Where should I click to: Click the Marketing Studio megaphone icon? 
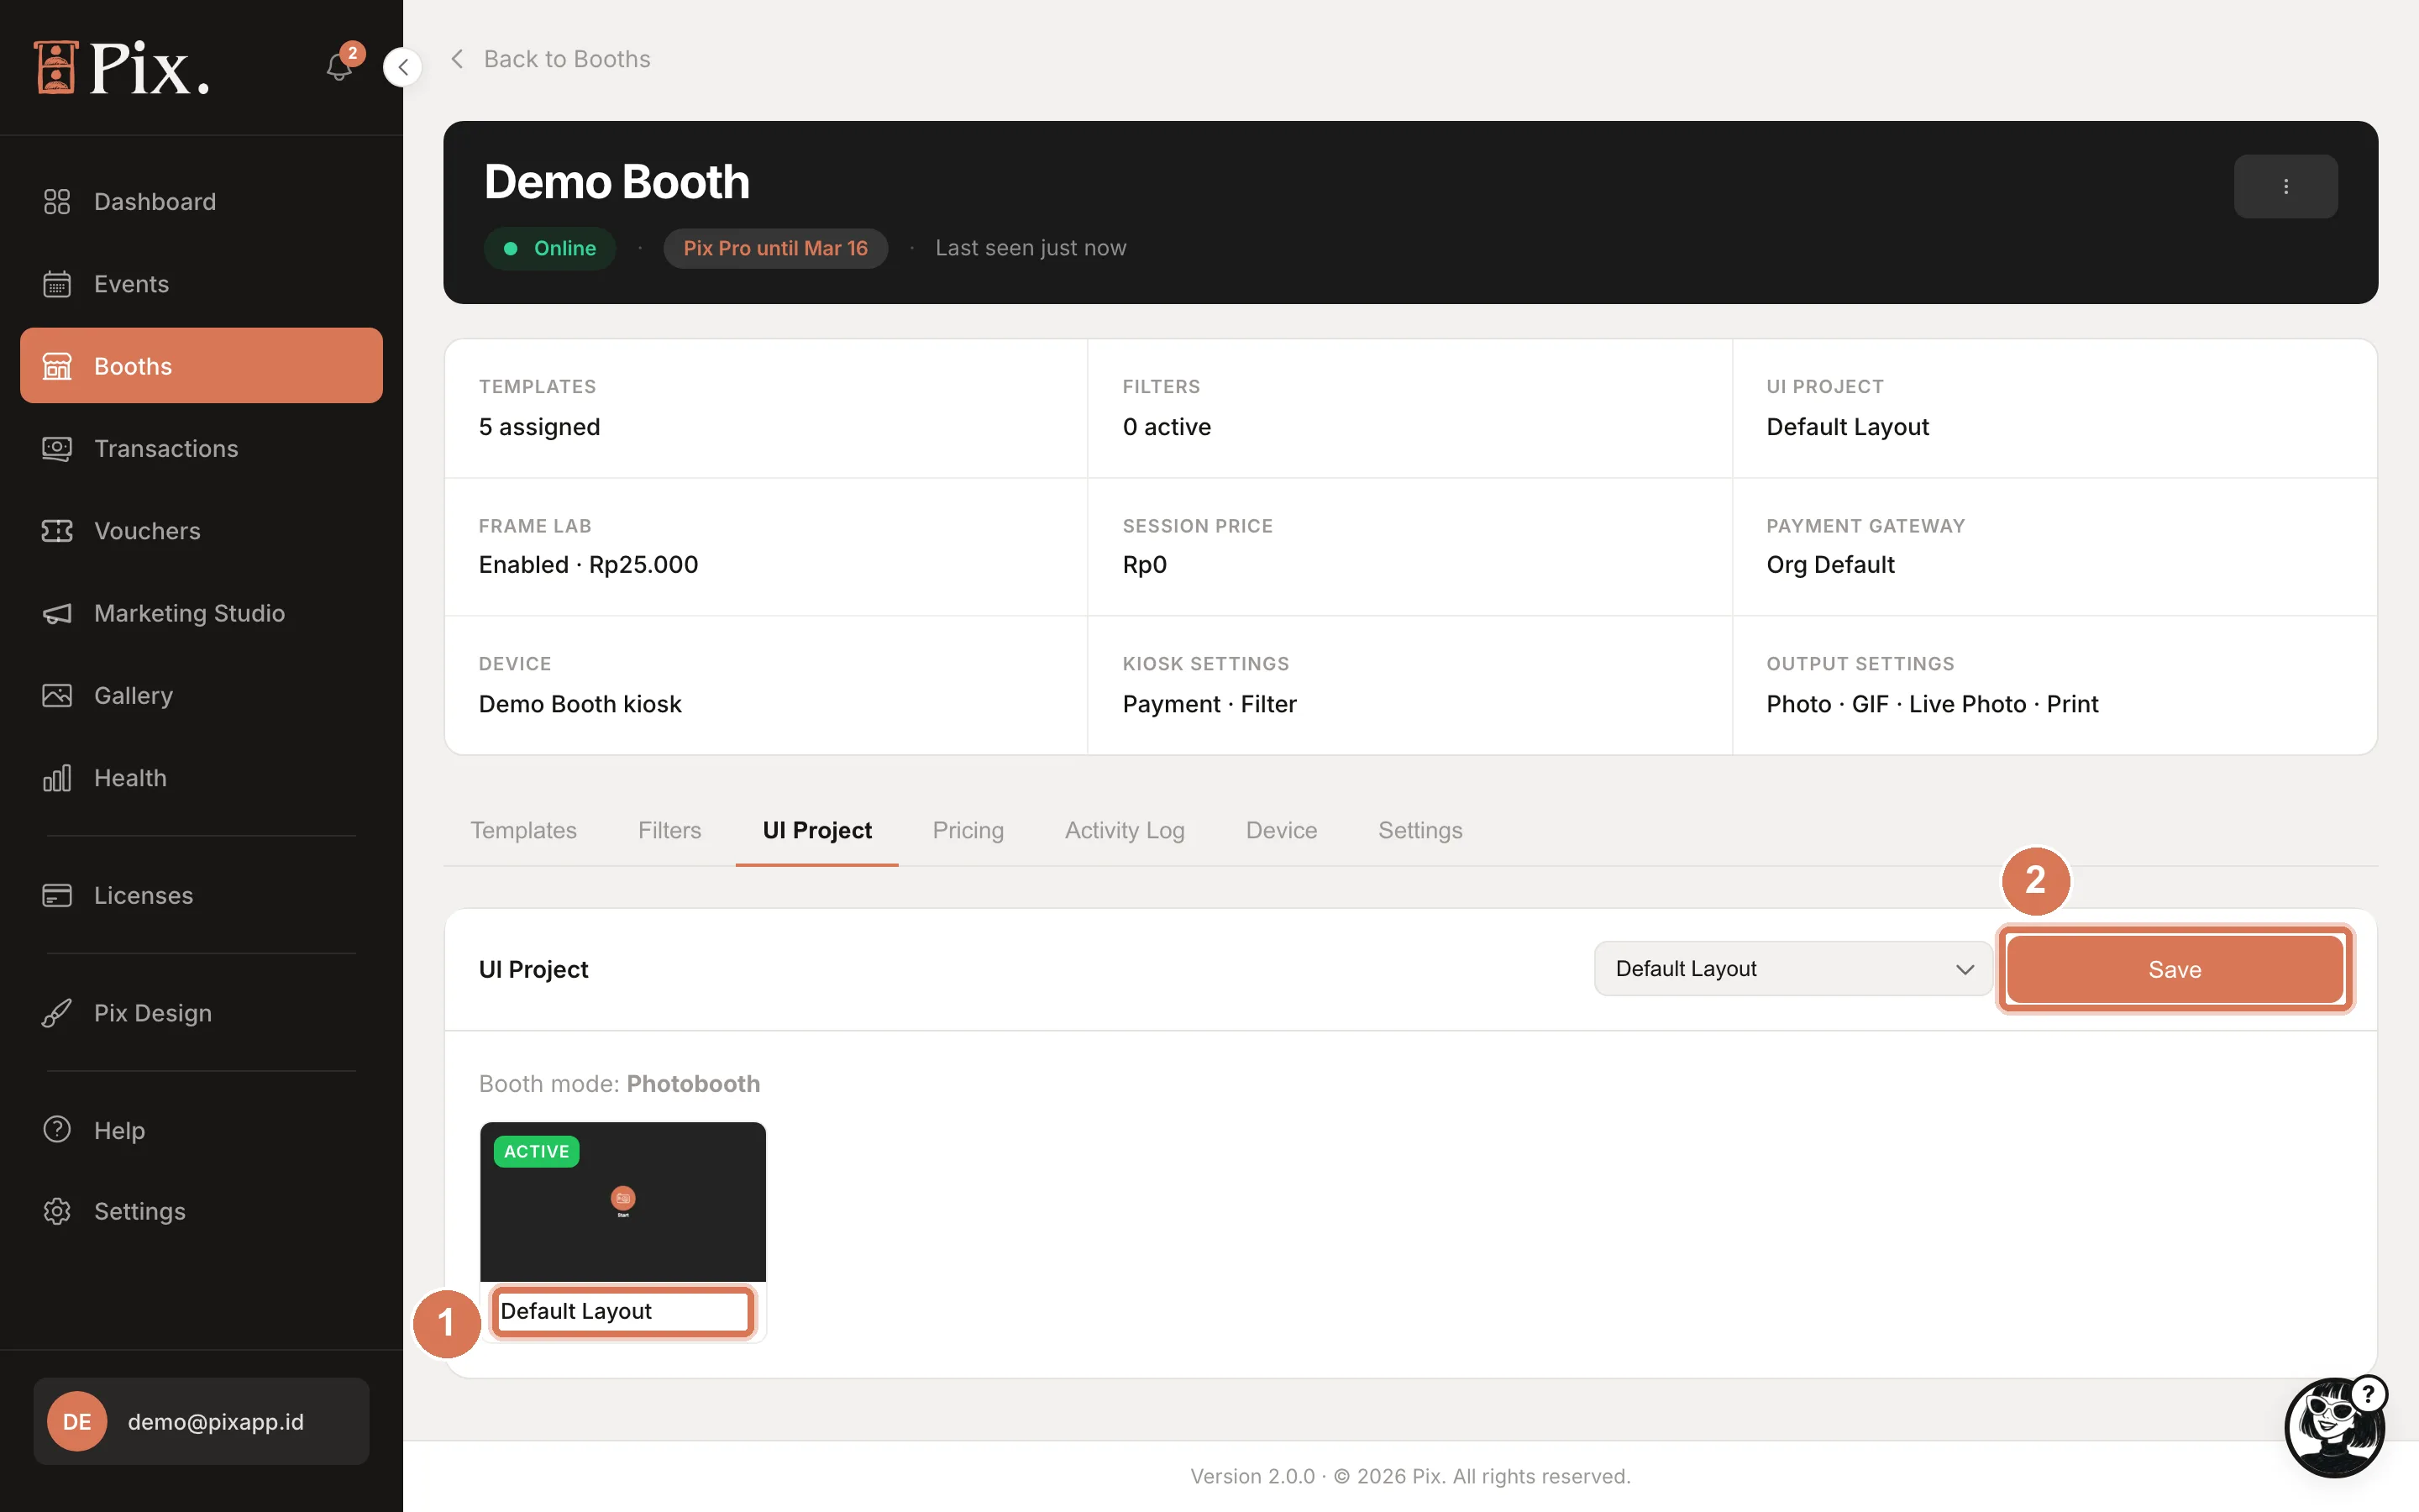(57, 613)
